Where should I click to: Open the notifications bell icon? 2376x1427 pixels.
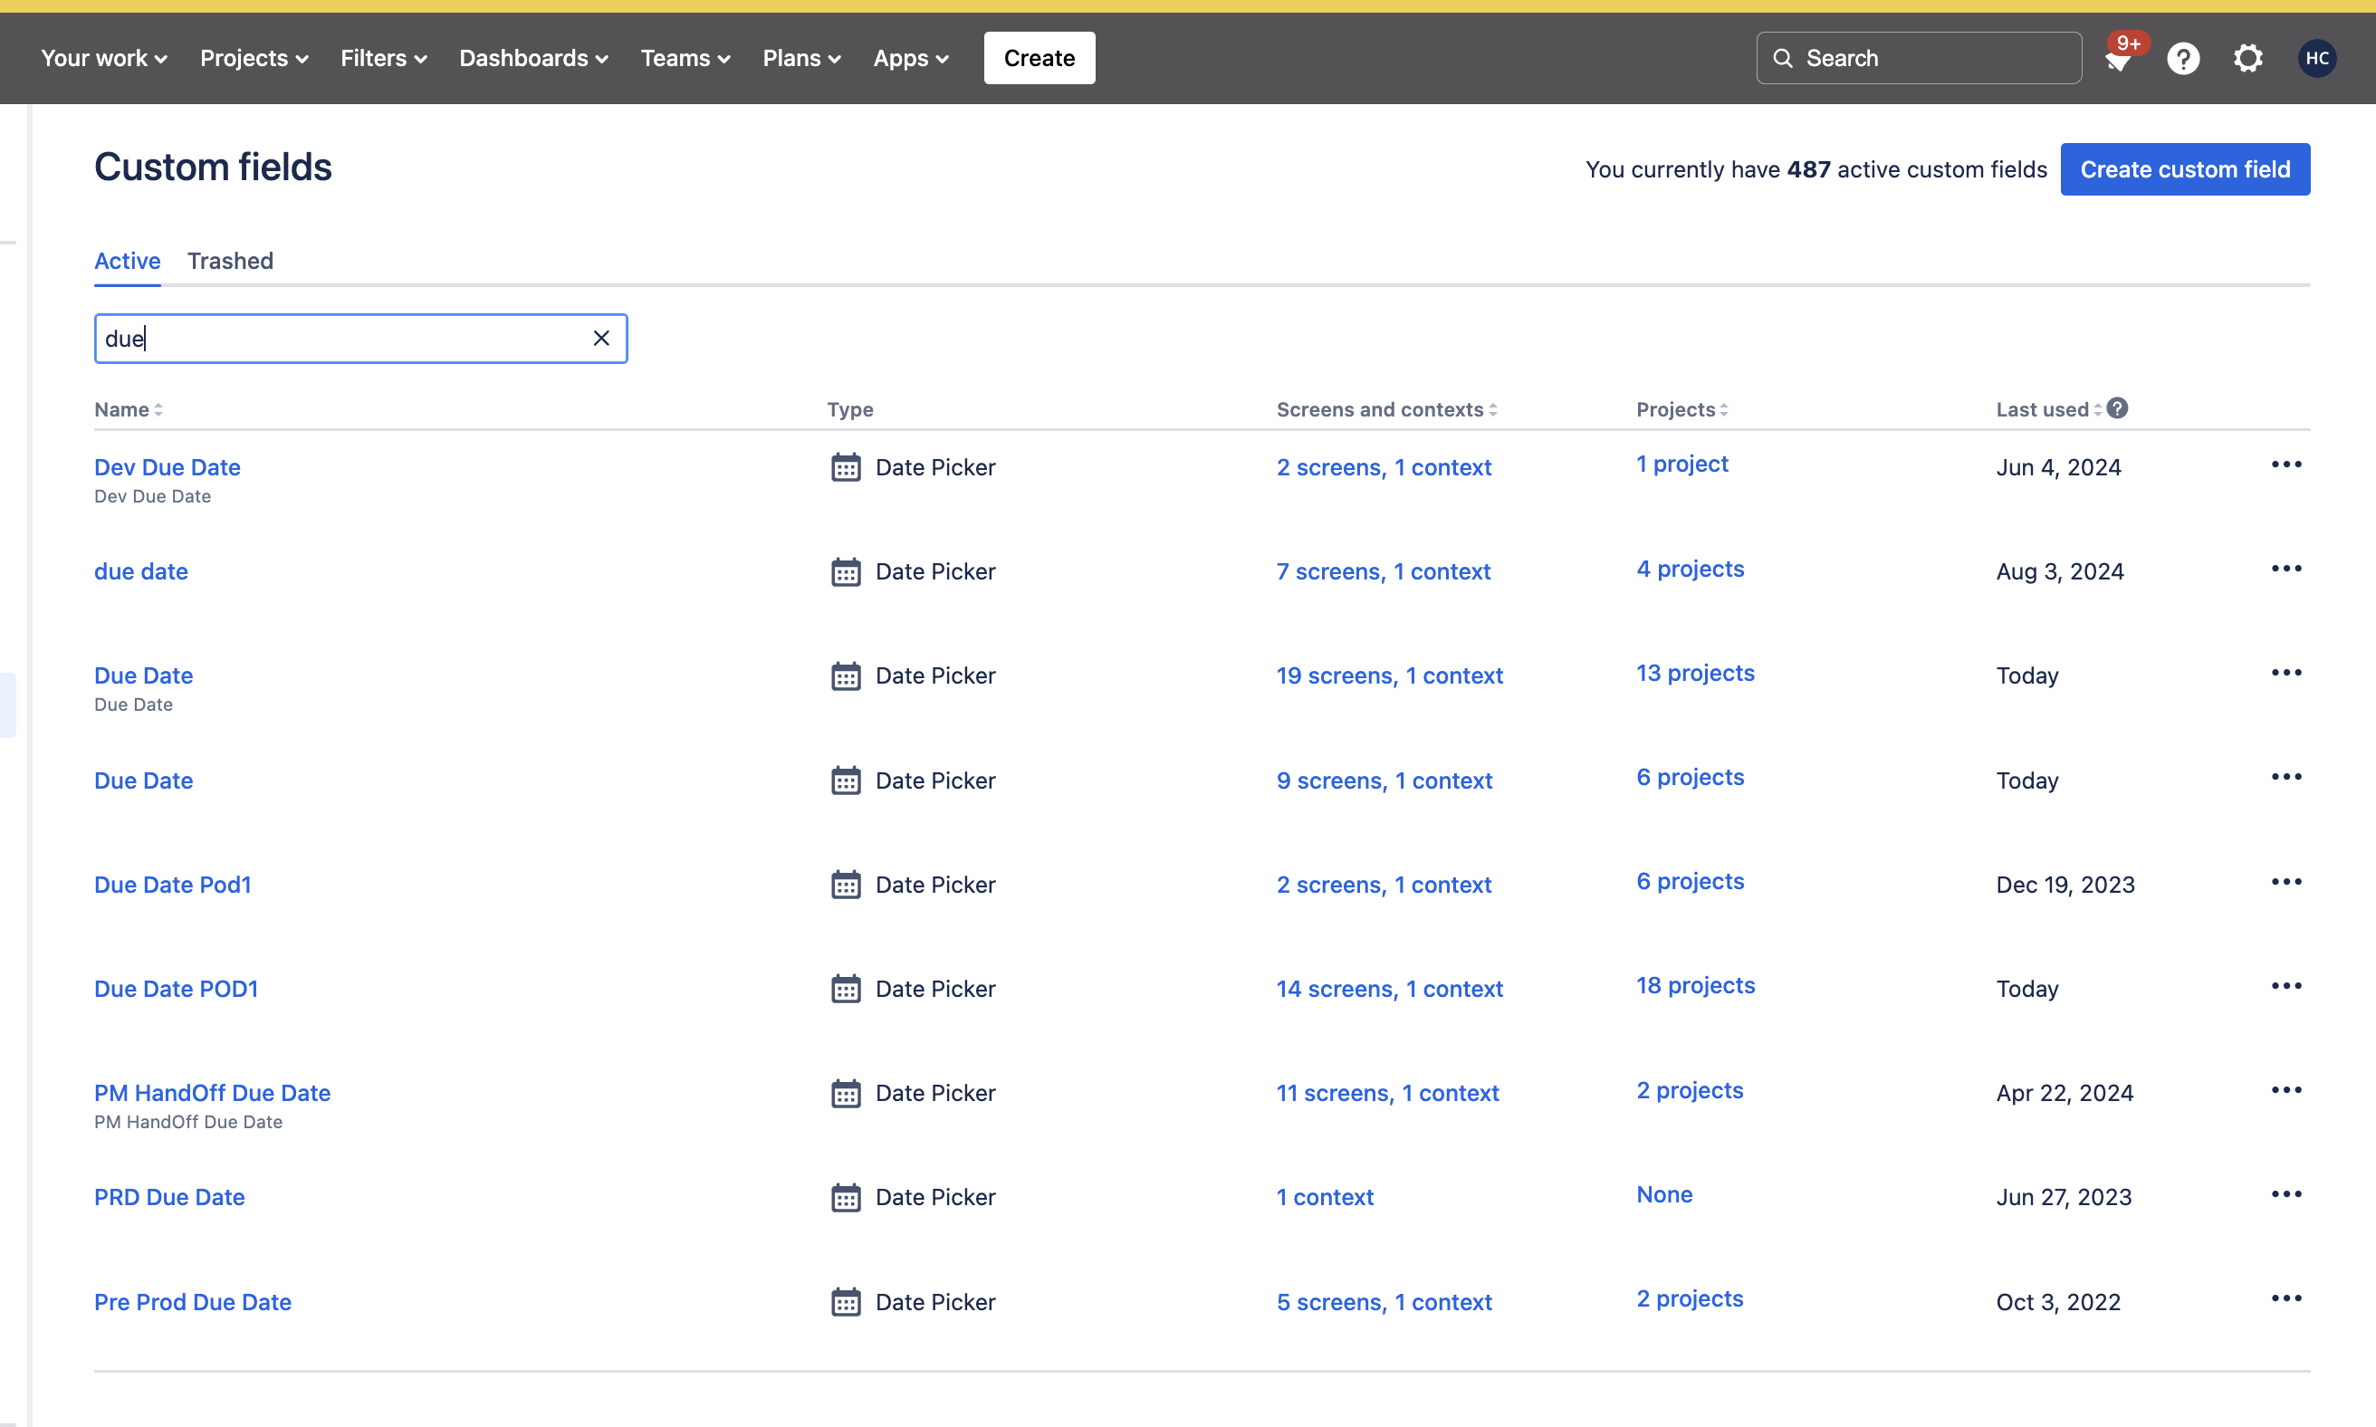[x=2119, y=58]
